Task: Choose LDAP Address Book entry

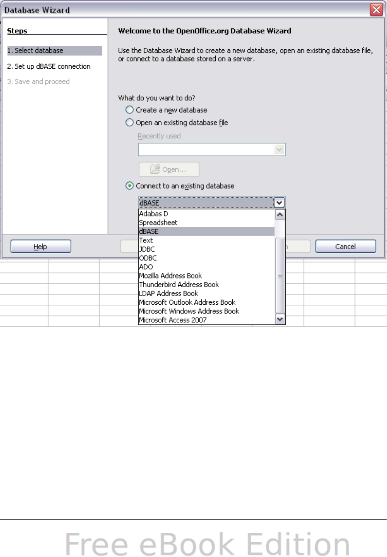Action: pos(207,293)
